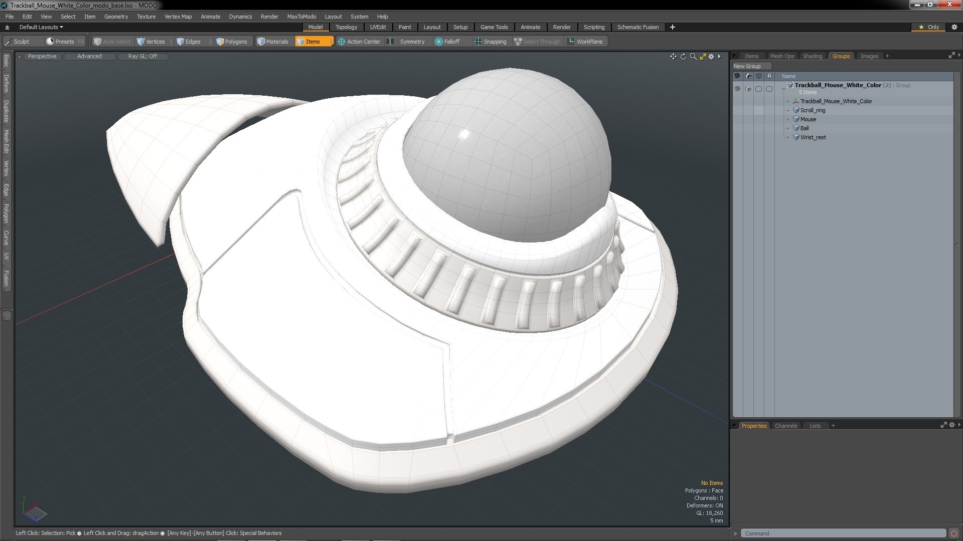Switch to the Shading tab

(x=812, y=56)
